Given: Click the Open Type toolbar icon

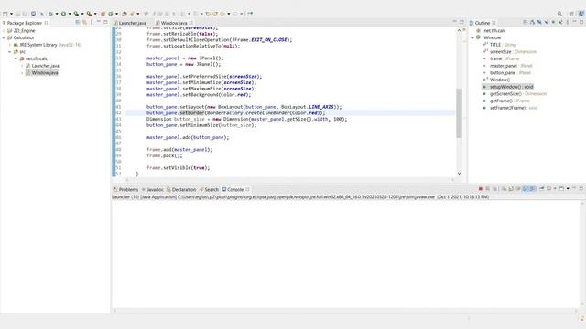Looking at the screenshot, I should [124, 14].
